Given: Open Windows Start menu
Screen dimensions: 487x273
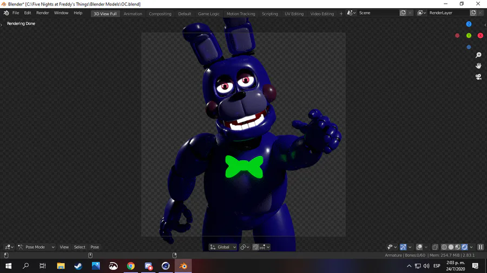Looking at the screenshot, I should (8, 266).
